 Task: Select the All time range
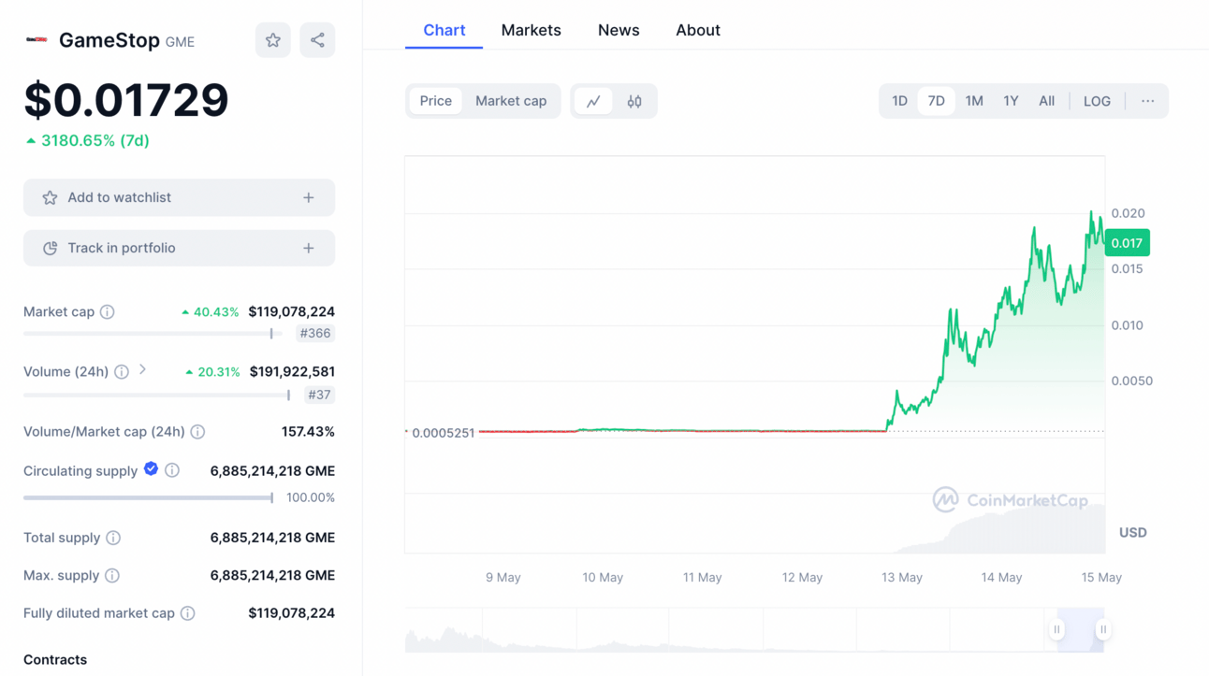tap(1046, 101)
